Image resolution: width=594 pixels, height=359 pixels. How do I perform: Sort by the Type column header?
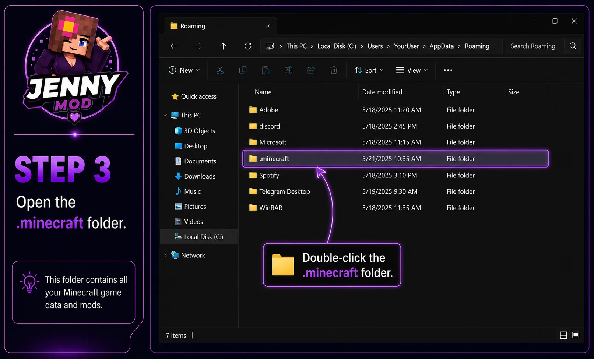tap(453, 92)
